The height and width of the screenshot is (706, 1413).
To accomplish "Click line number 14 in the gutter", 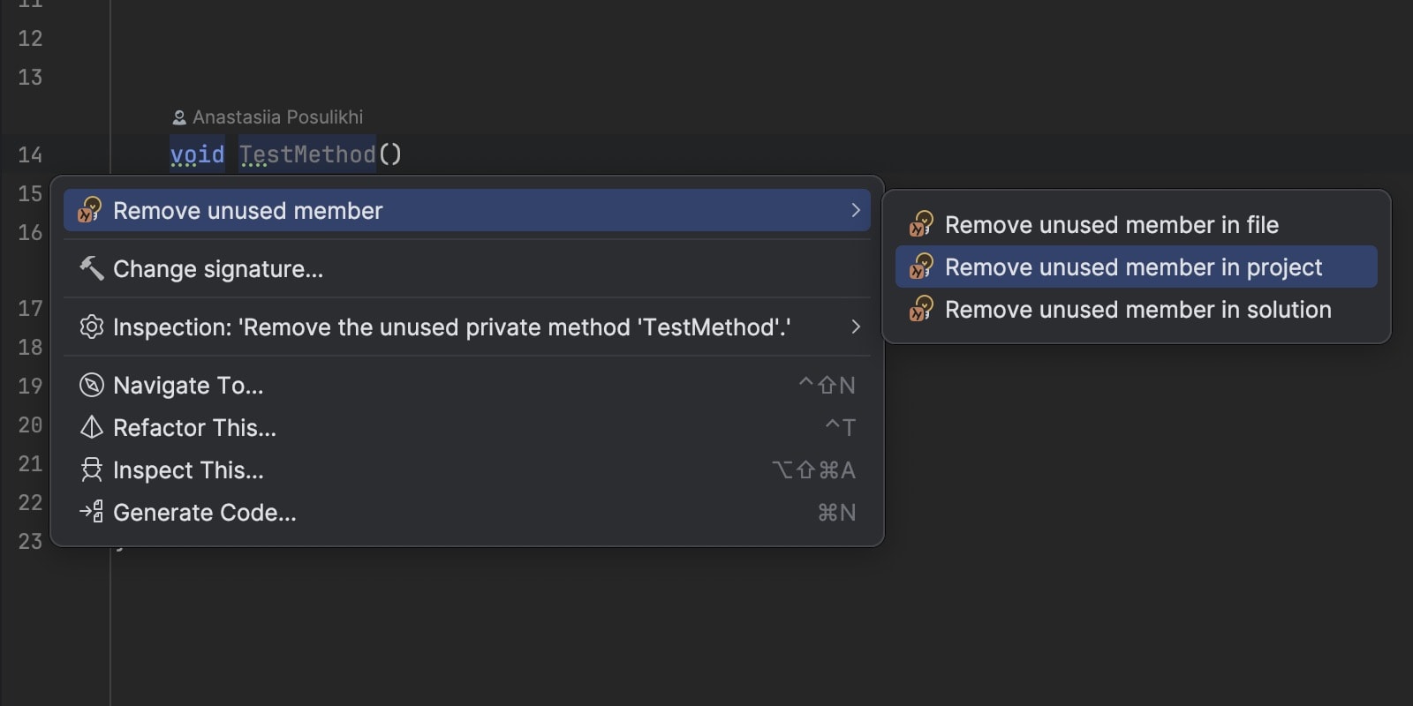I will coord(30,154).
